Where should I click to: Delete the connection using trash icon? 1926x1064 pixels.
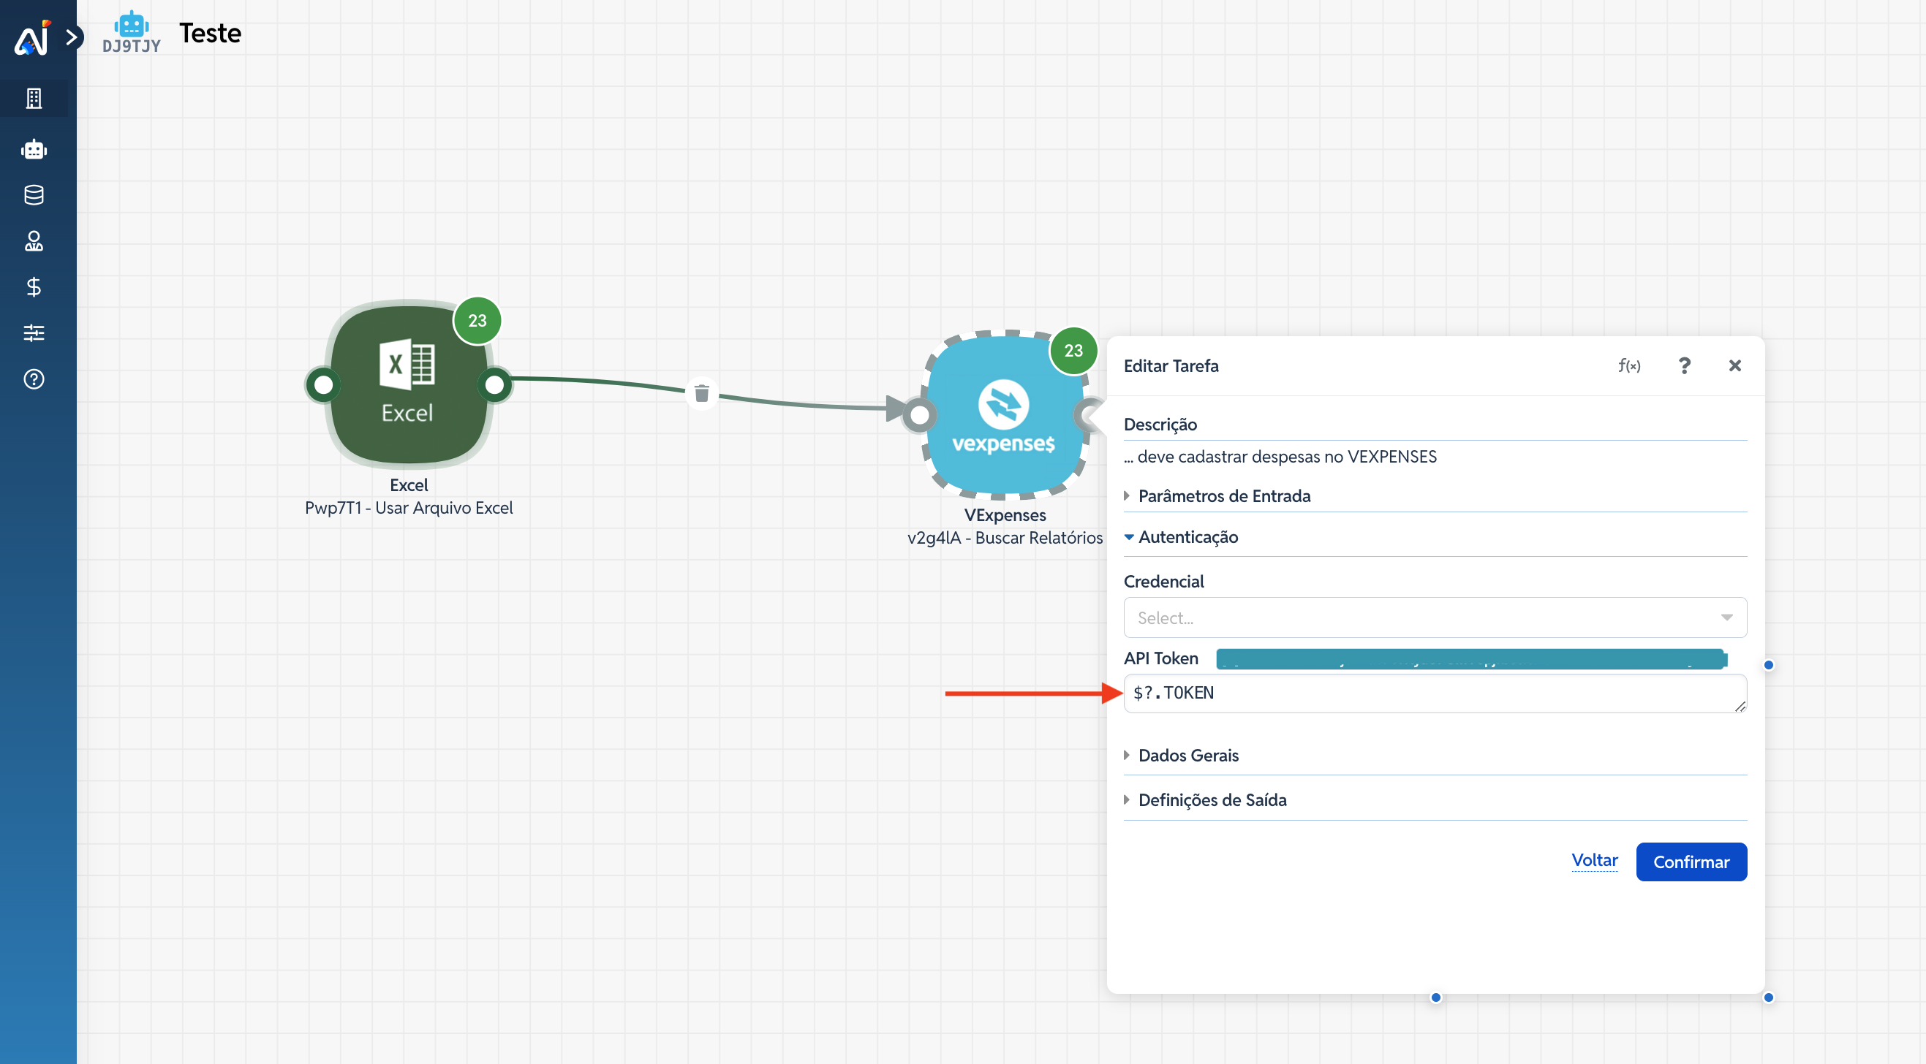(x=701, y=393)
